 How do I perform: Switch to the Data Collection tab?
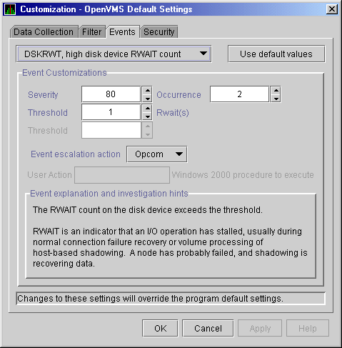click(x=44, y=32)
